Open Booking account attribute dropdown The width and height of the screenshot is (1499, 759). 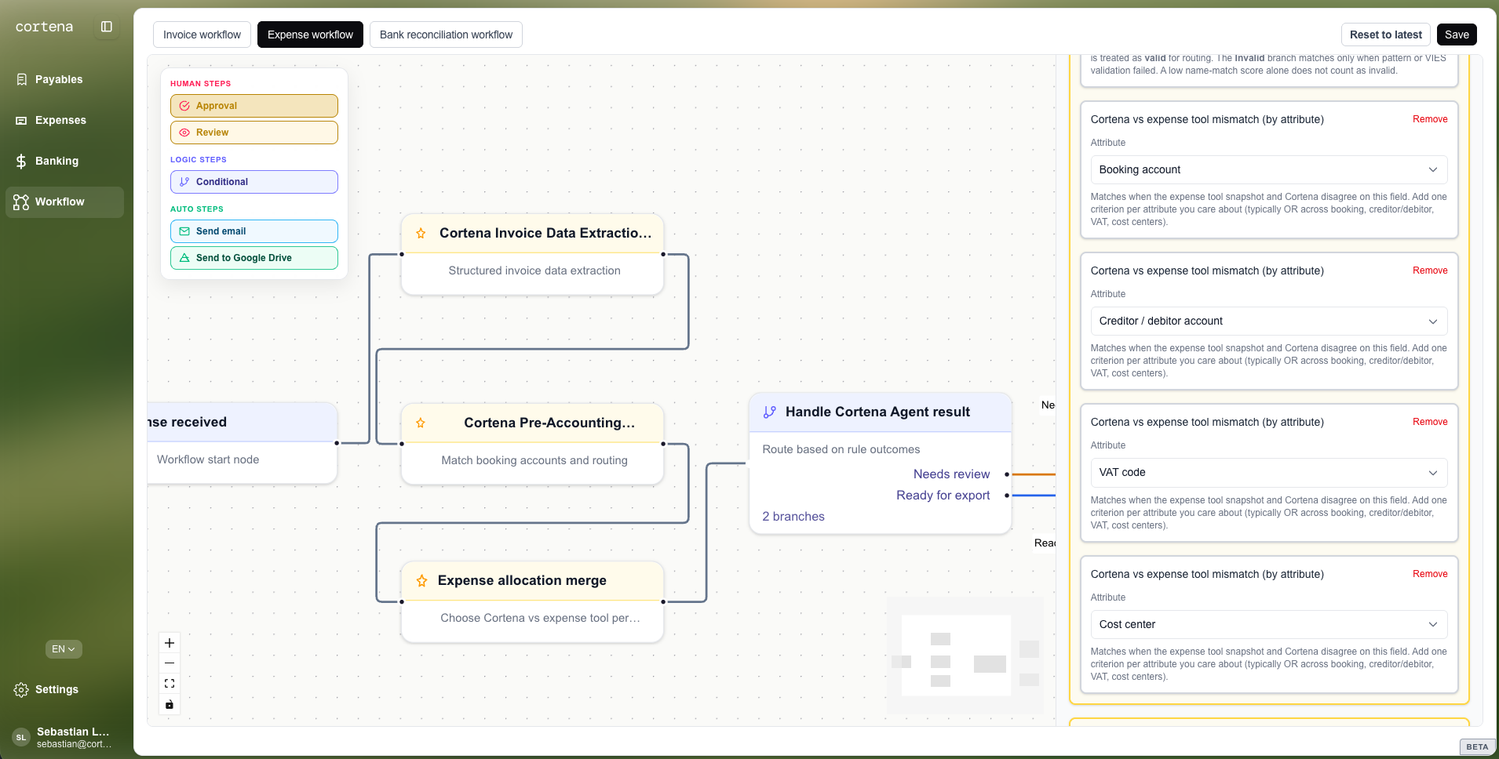tap(1268, 170)
